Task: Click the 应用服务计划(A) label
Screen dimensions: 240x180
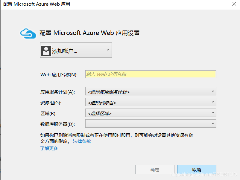Action: click(57, 92)
